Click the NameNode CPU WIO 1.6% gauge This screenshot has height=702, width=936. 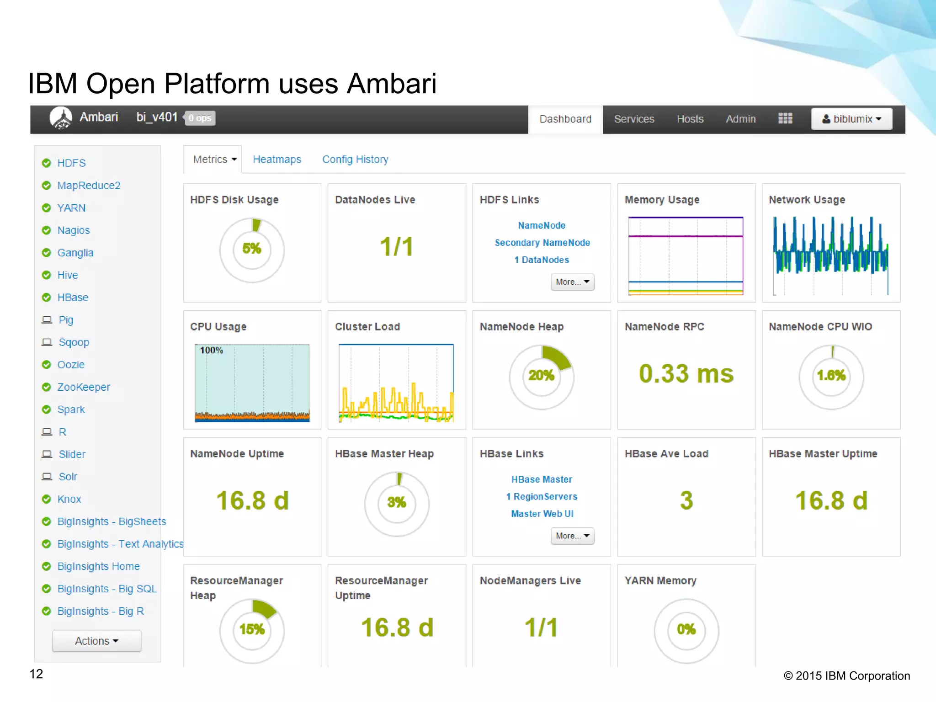point(831,377)
